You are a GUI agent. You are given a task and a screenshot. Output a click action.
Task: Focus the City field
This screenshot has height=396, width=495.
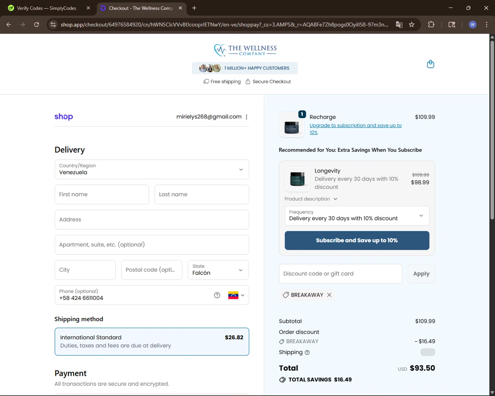(85, 270)
